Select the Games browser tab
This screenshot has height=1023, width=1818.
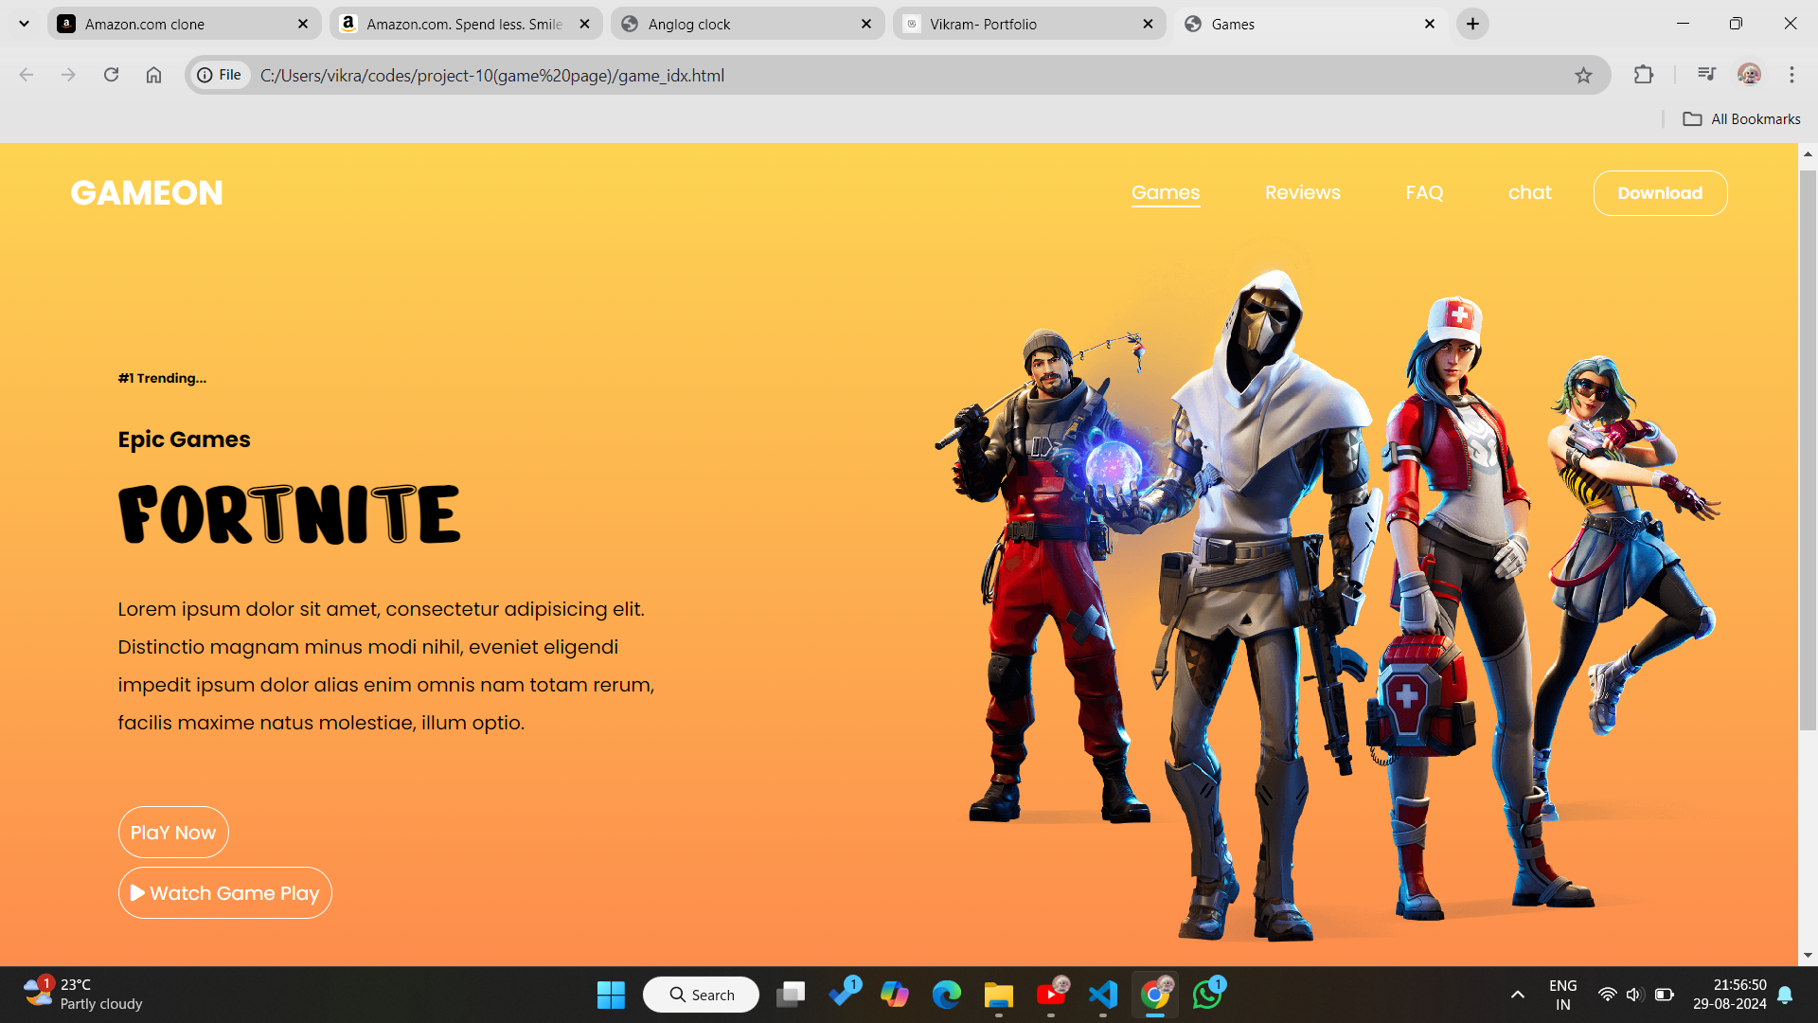[1310, 24]
